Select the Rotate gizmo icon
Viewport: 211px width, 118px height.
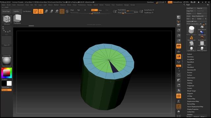pos(57,11)
